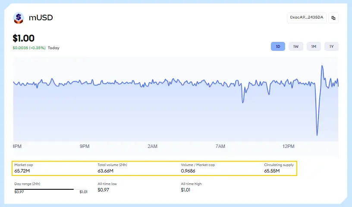Screen dimensions: 352x207
Task: Click the 9PM label on chart axis
Action: tap(85, 147)
